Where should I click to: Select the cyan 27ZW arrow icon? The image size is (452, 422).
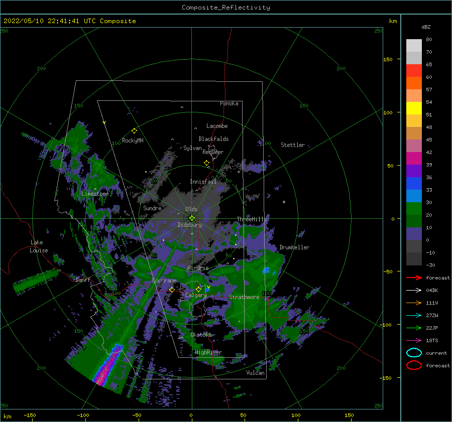point(414,316)
